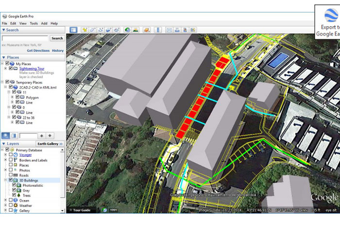
Task: Add an image overlay from the toolbar
Action: click(108, 30)
